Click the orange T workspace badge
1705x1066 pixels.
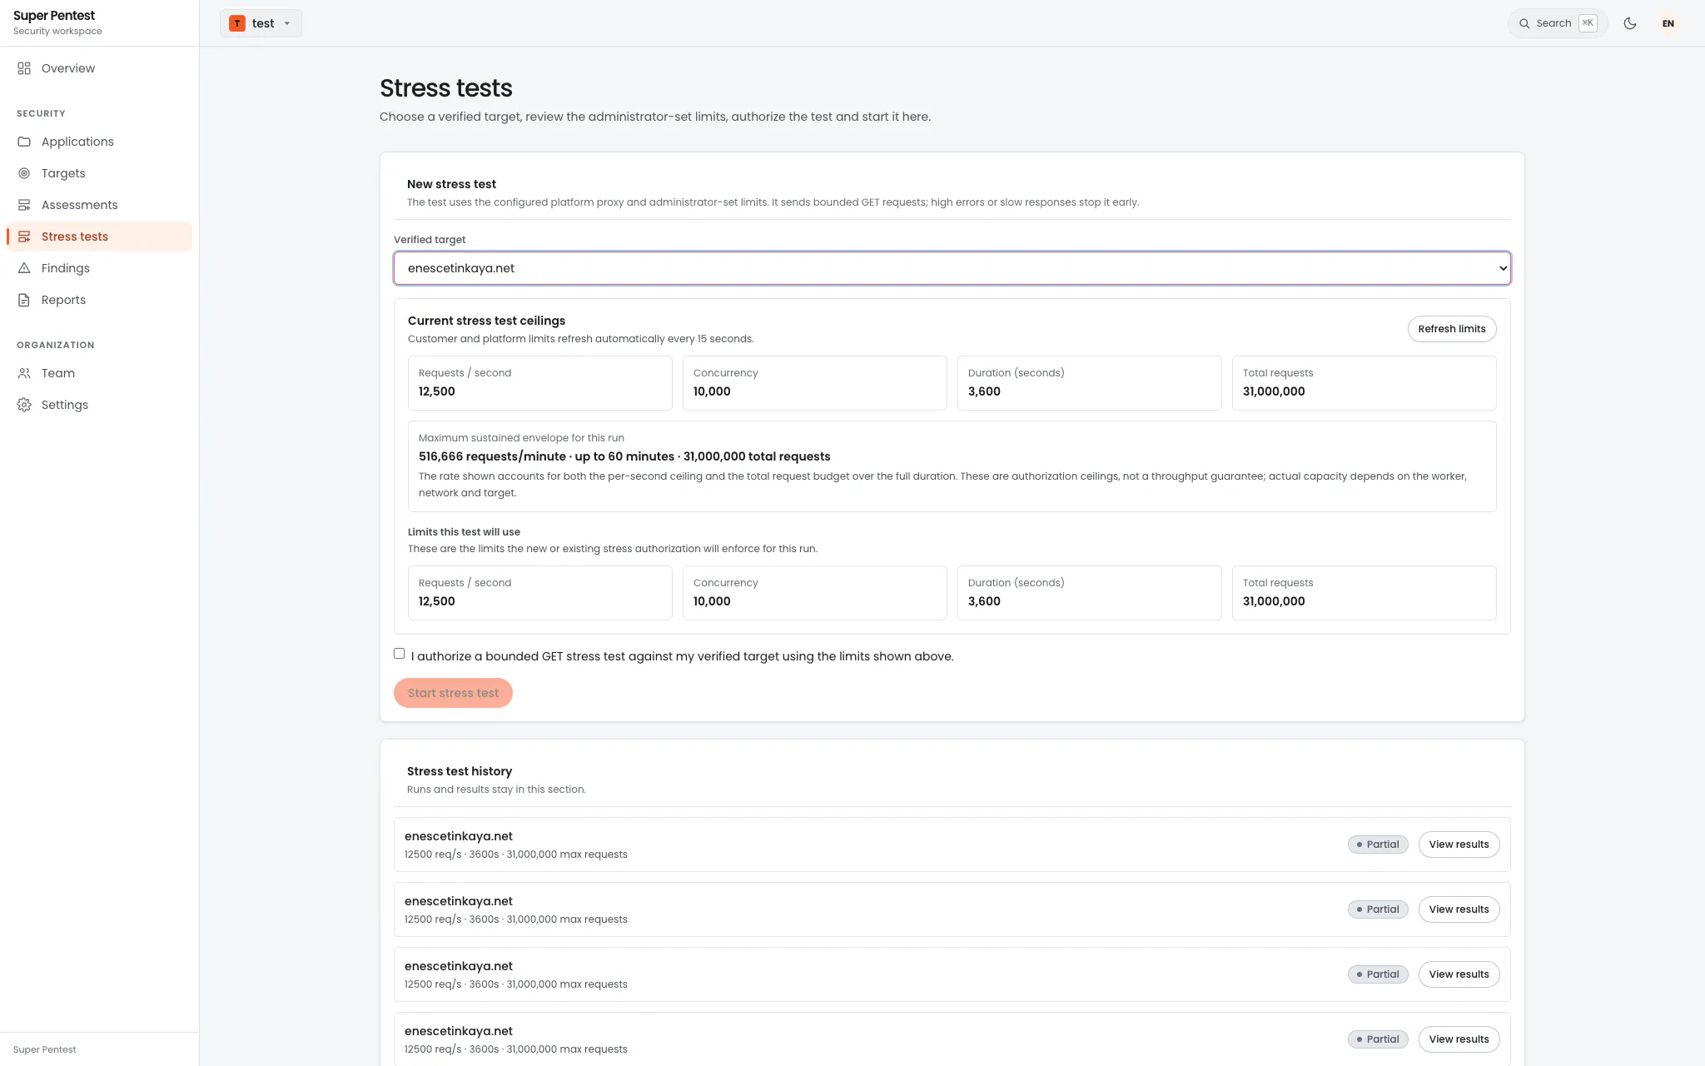click(237, 23)
